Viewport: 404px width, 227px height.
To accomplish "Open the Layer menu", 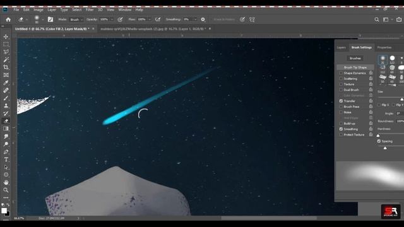I will (52, 10).
